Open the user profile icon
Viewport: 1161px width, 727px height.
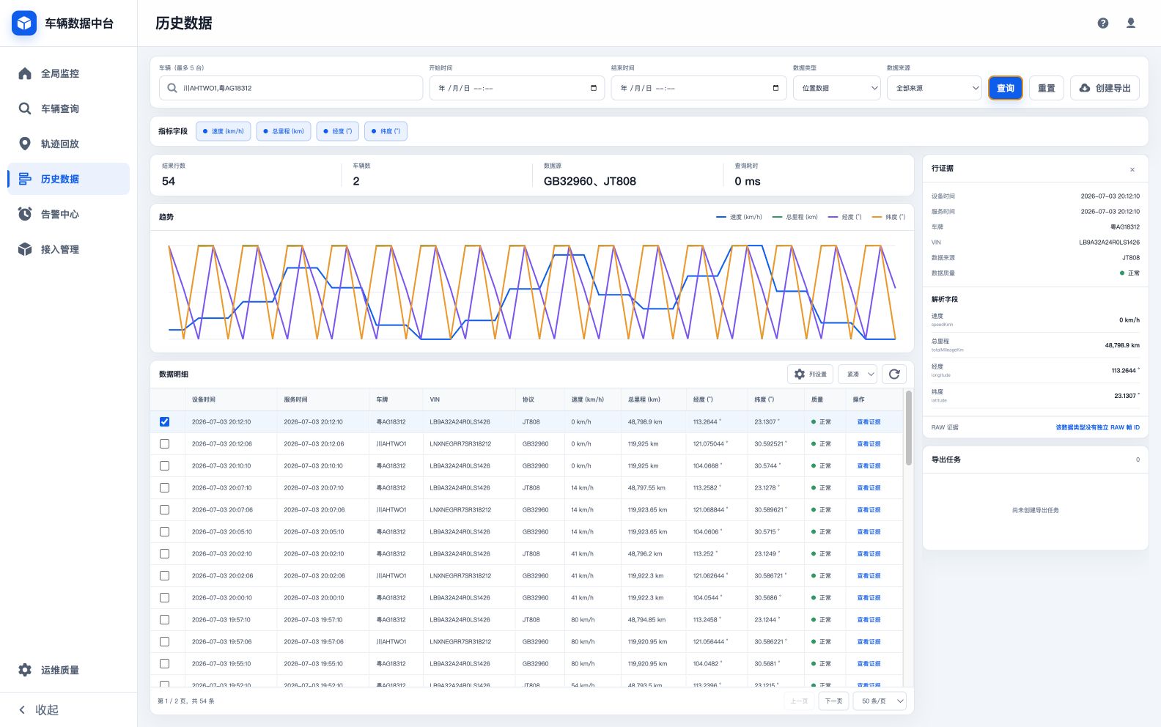pos(1131,23)
